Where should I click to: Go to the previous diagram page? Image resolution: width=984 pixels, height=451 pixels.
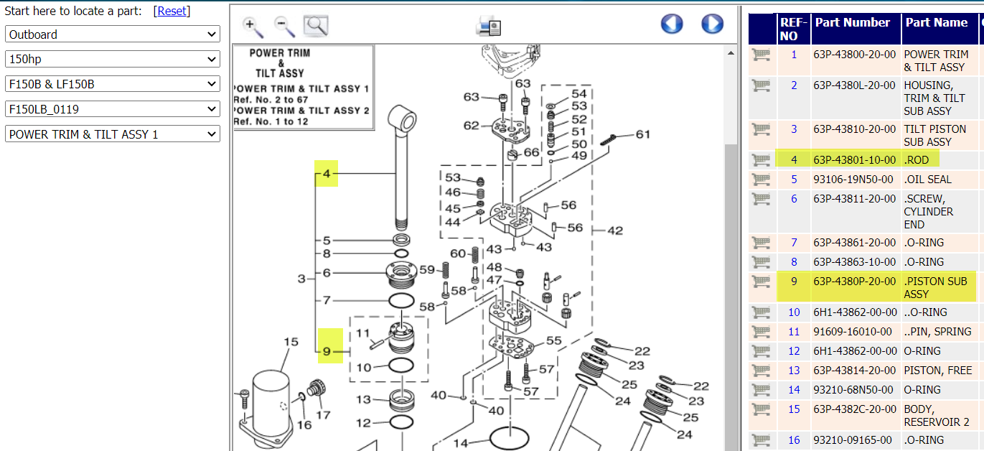(672, 24)
